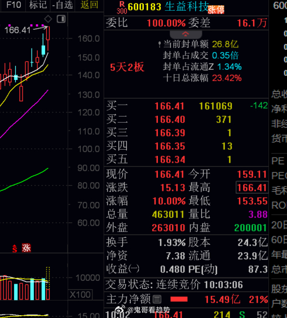The image size is (287, 318).
Task: Open the 主力净额 detail list icon
Action: pyautogui.click(x=157, y=299)
